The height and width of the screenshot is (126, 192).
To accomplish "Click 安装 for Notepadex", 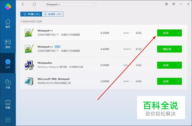I will (166, 65).
